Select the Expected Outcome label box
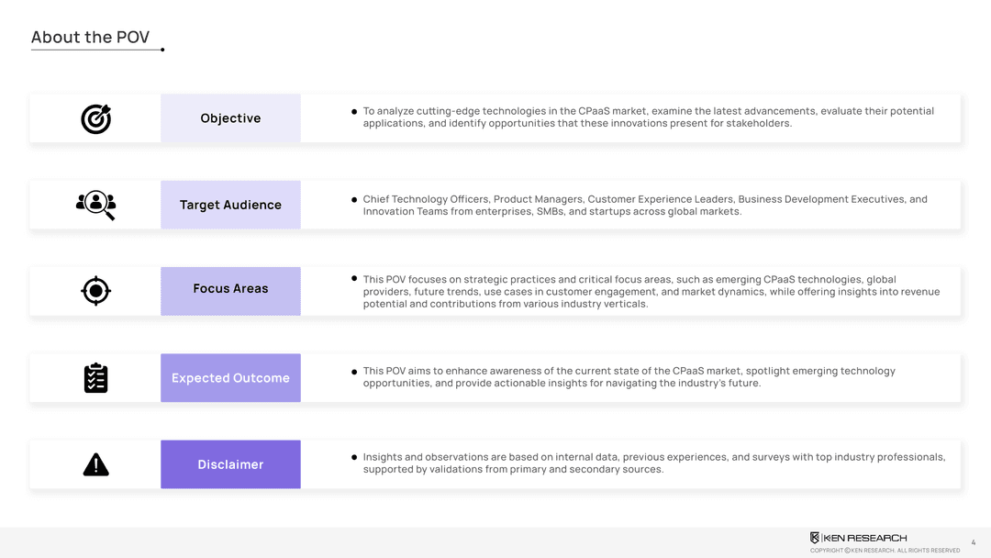 coord(230,378)
